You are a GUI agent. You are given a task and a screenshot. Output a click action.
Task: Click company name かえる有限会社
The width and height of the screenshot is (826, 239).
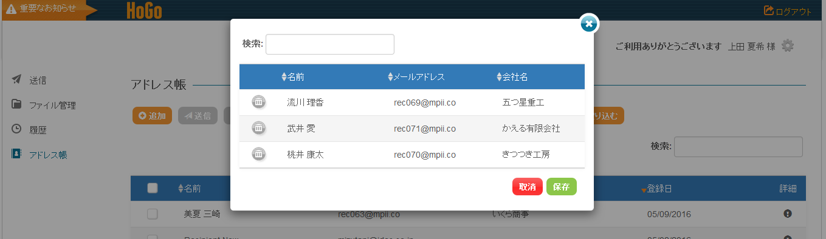tap(531, 129)
